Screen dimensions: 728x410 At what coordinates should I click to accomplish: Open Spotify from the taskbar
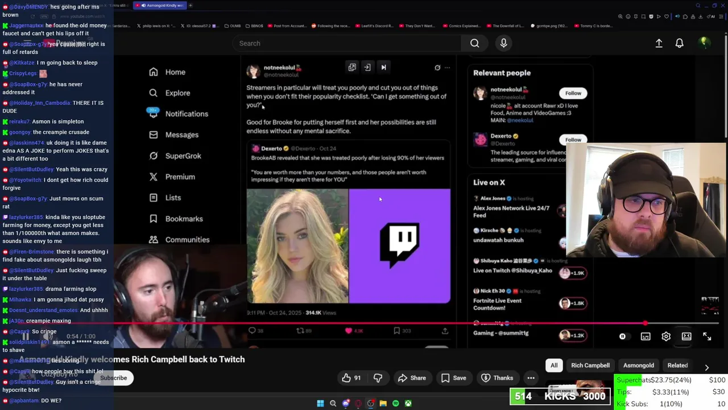tap(396, 403)
